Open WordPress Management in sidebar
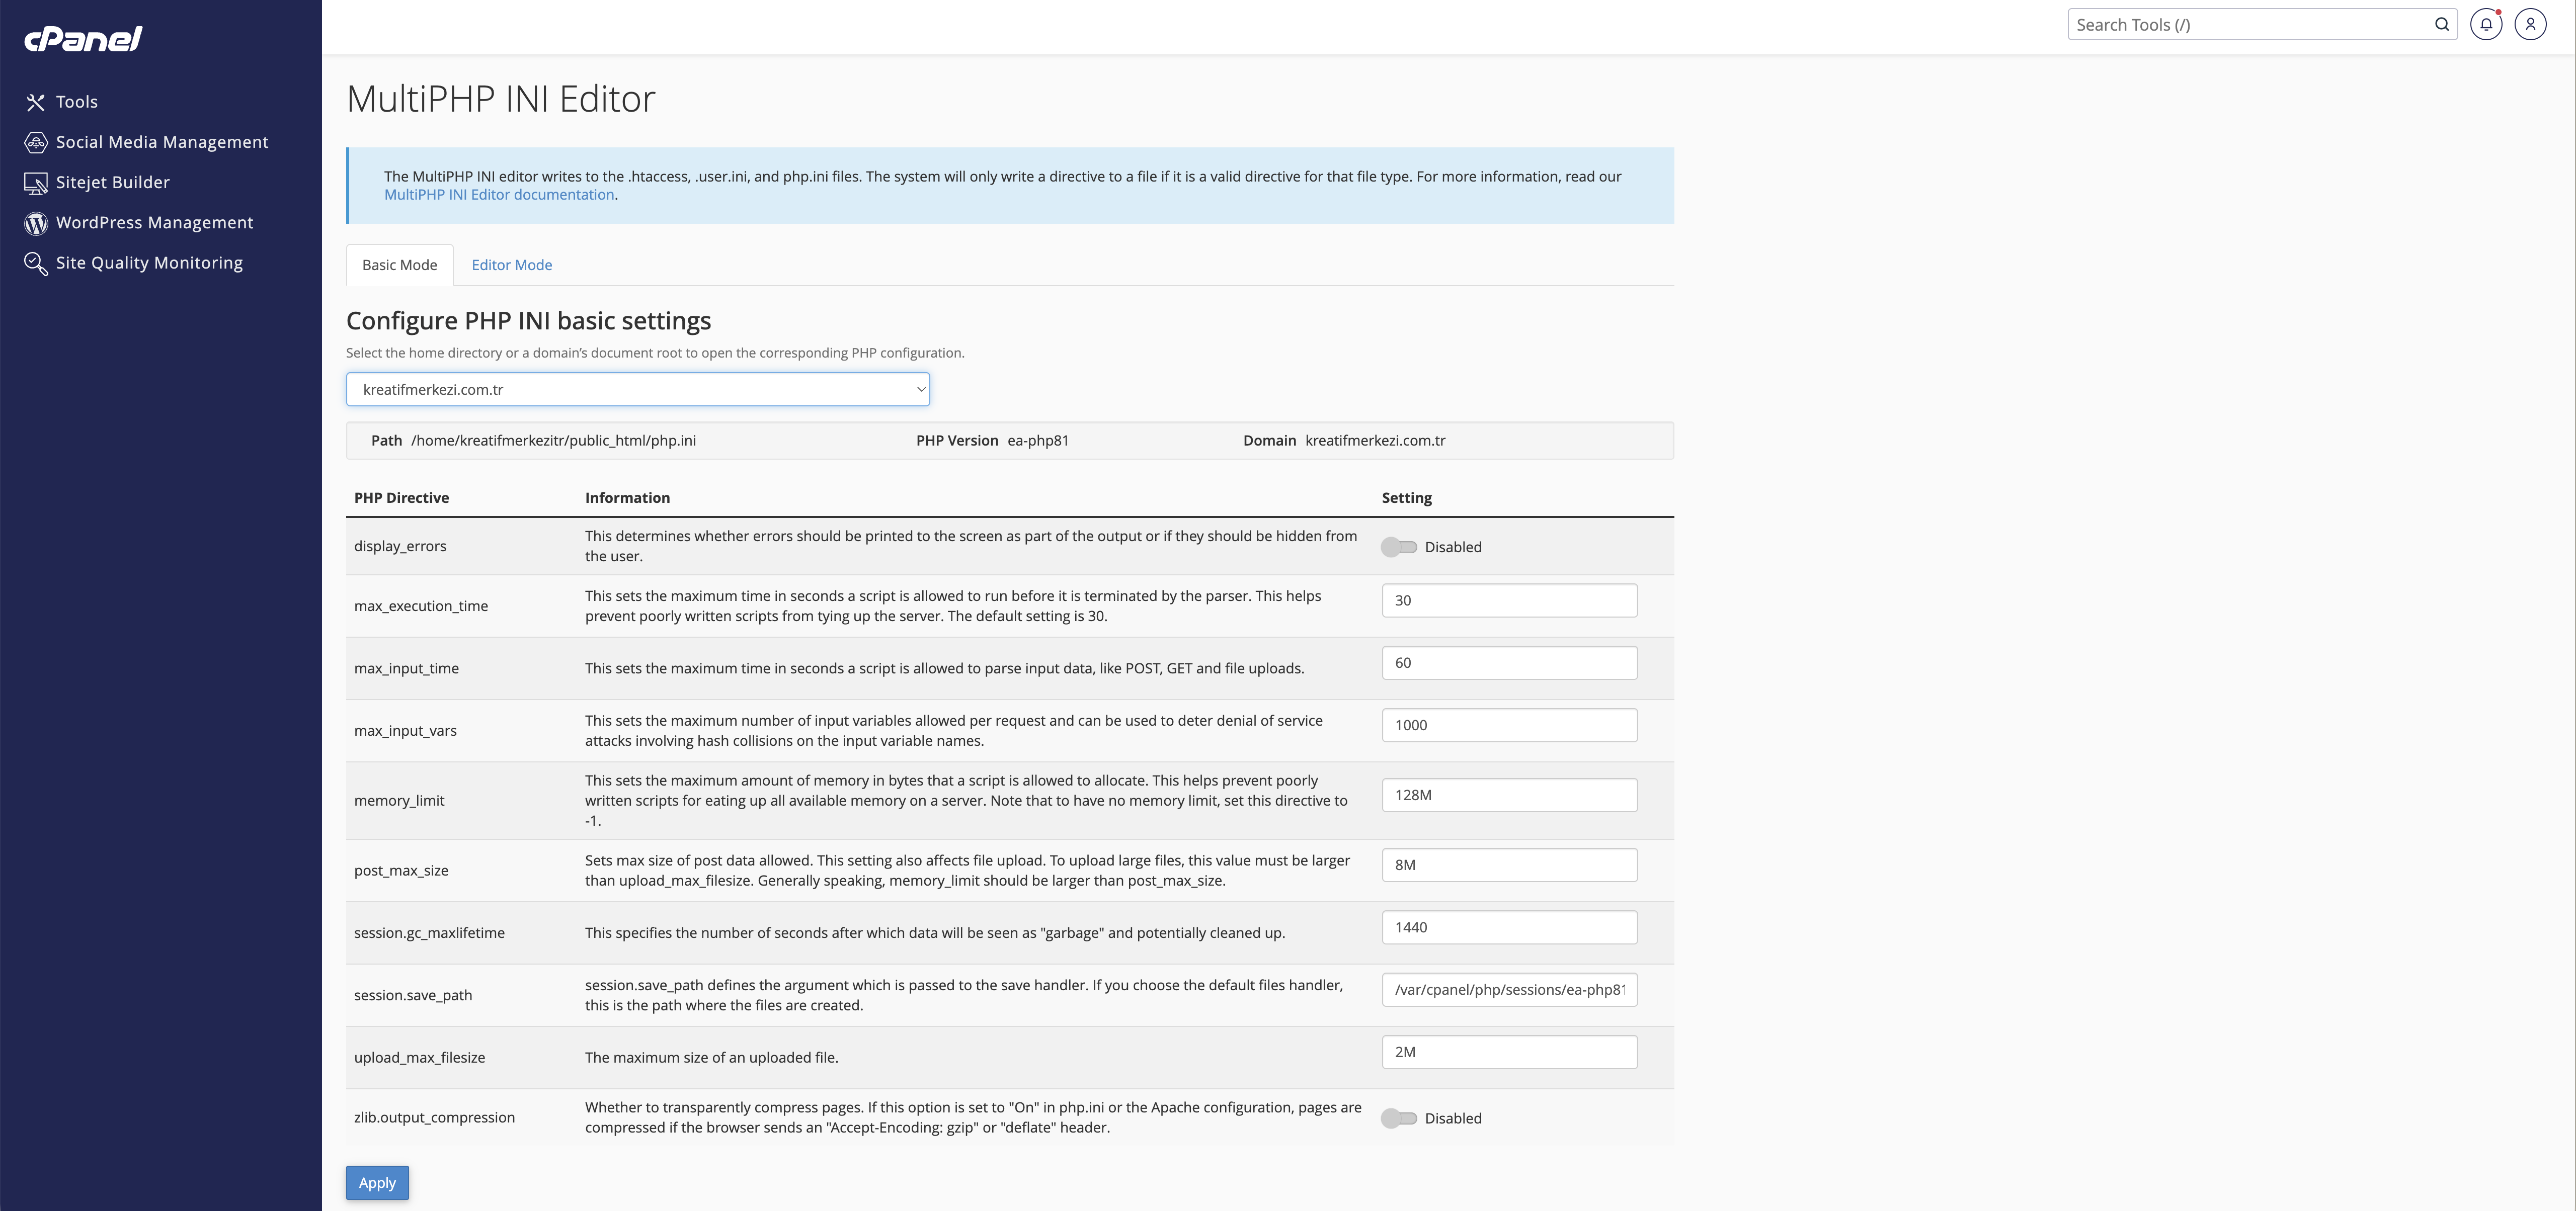 click(155, 223)
